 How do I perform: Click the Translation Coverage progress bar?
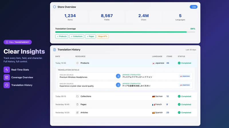coord(125,32)
